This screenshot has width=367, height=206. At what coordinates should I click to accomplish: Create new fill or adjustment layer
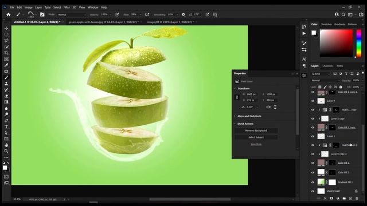338,199
